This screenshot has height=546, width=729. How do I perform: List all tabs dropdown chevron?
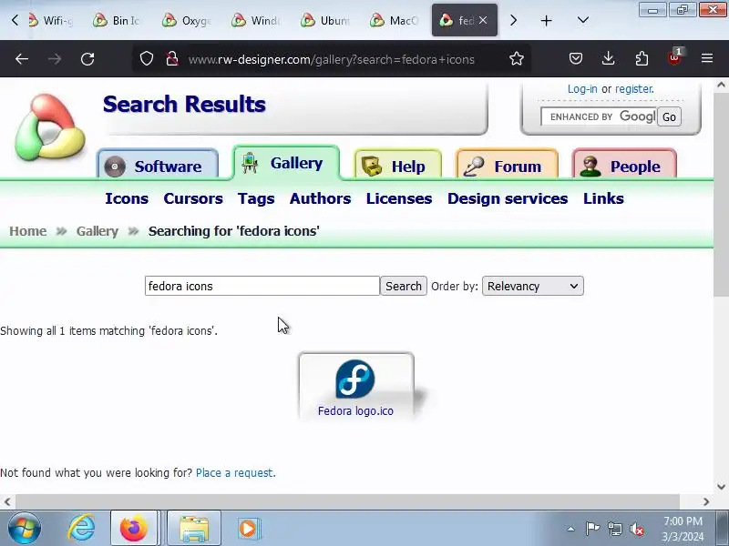[x=583, y=20]
